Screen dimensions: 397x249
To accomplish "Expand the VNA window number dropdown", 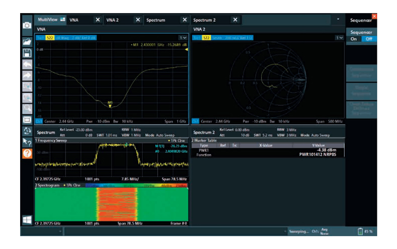I will 183,38.
